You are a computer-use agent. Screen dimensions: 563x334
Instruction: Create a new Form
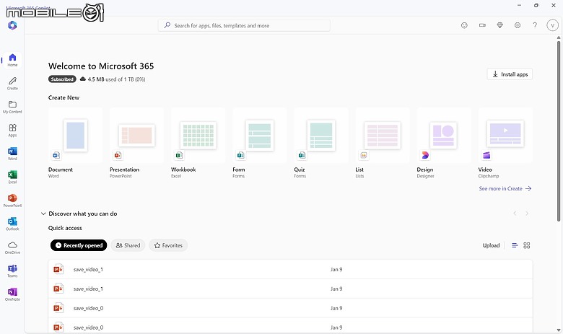tap(260, 143)
